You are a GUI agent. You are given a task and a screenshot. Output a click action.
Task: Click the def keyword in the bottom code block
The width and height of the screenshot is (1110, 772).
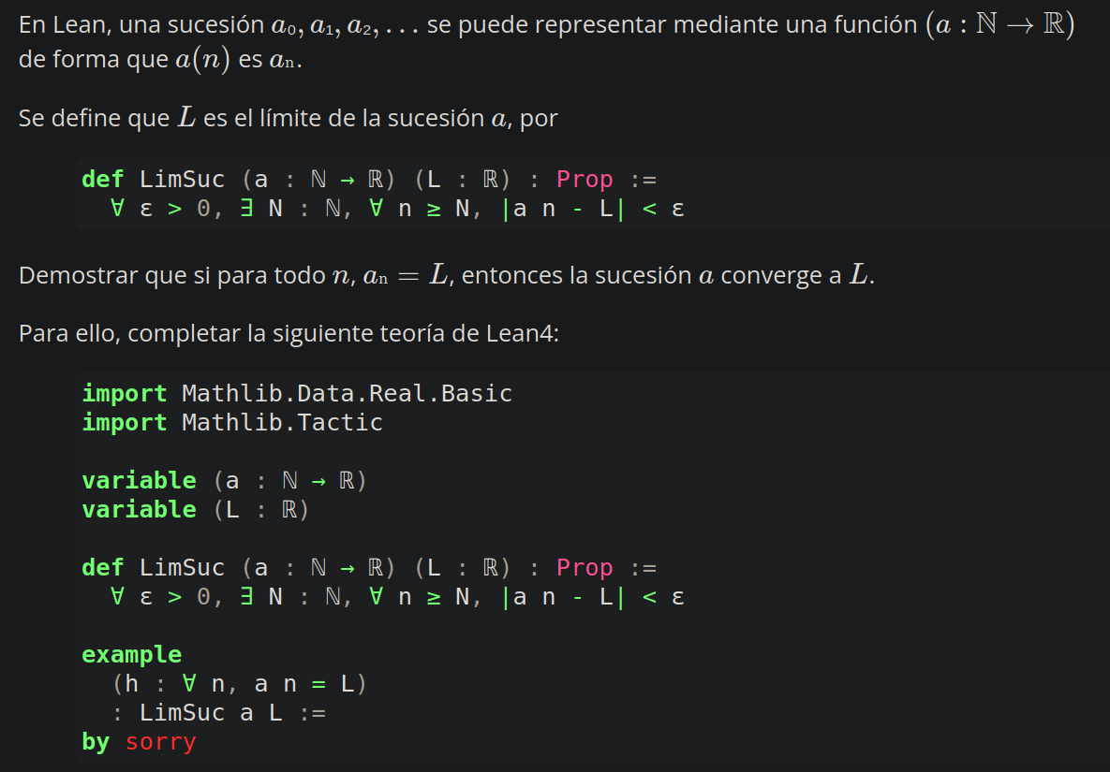tap(102, 568)
